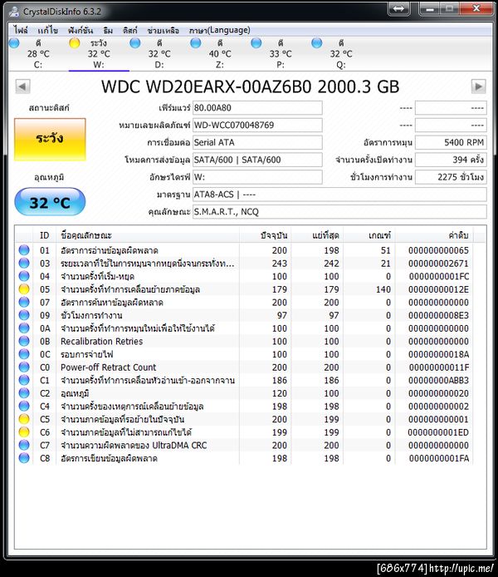
Task: Click blue status icon of attribute 01
Action: [x=24, y=250]
